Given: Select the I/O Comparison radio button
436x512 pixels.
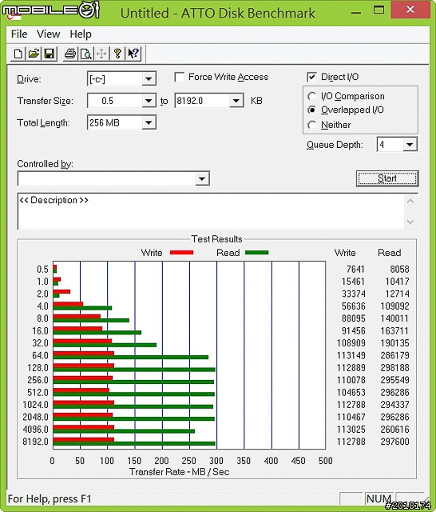Looking at the screenshot, I should click(312, 96).
